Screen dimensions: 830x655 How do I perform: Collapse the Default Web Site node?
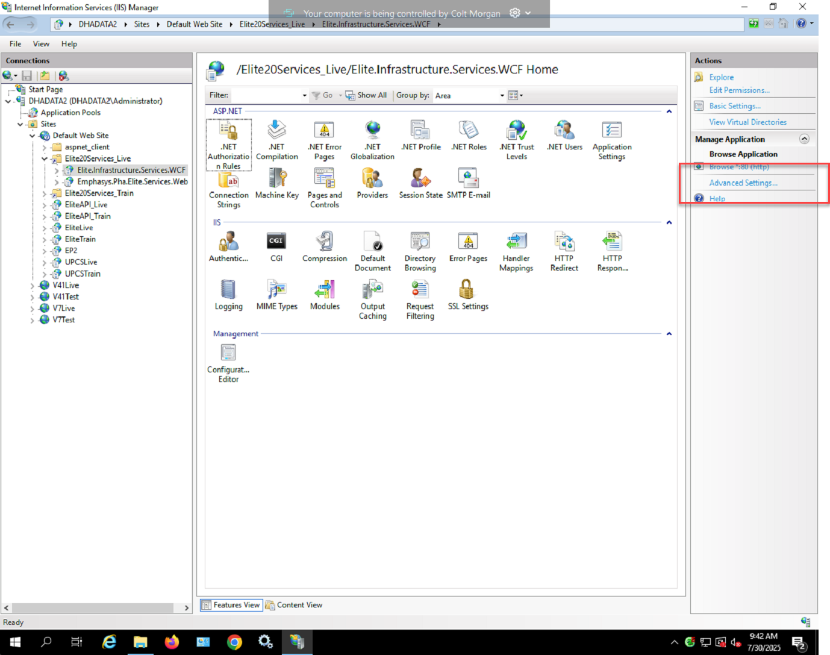coord(33,136)
